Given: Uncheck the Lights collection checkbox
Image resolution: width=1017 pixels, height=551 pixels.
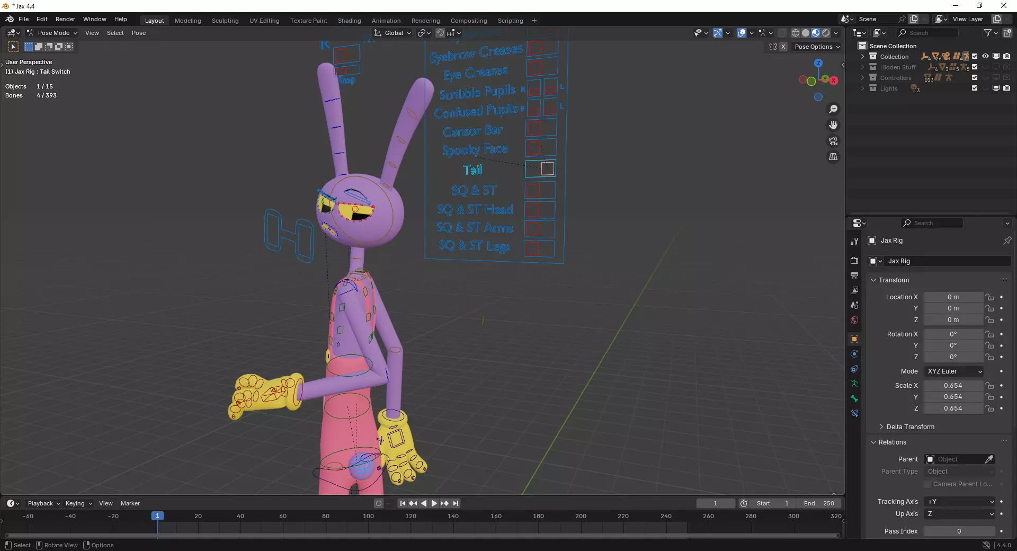Looking at the screenshot, I should [x=975, y=88].
